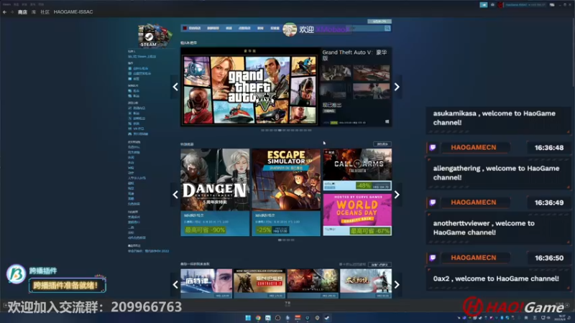
Task: Open the 点数商店 points shop link
Action: pyautogui.click(x=244, y=28)
